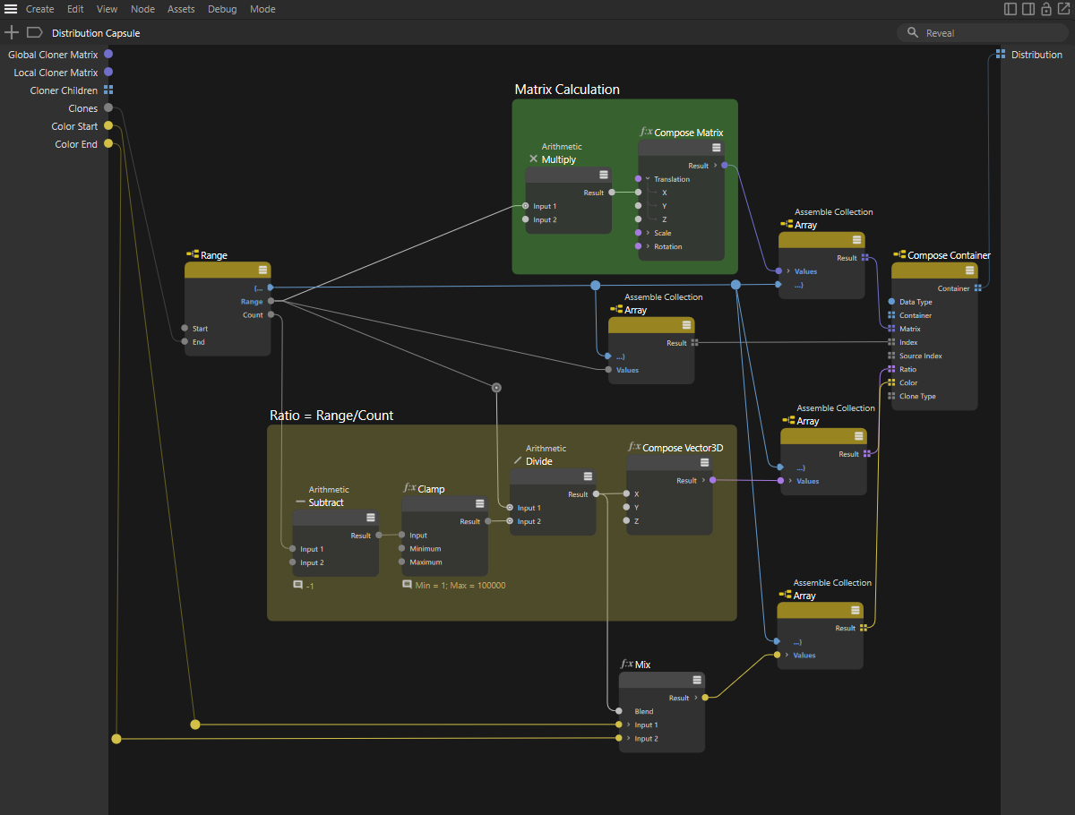Open the hamburger main menu icon
1075x815 pixels.
pos(11,9)
